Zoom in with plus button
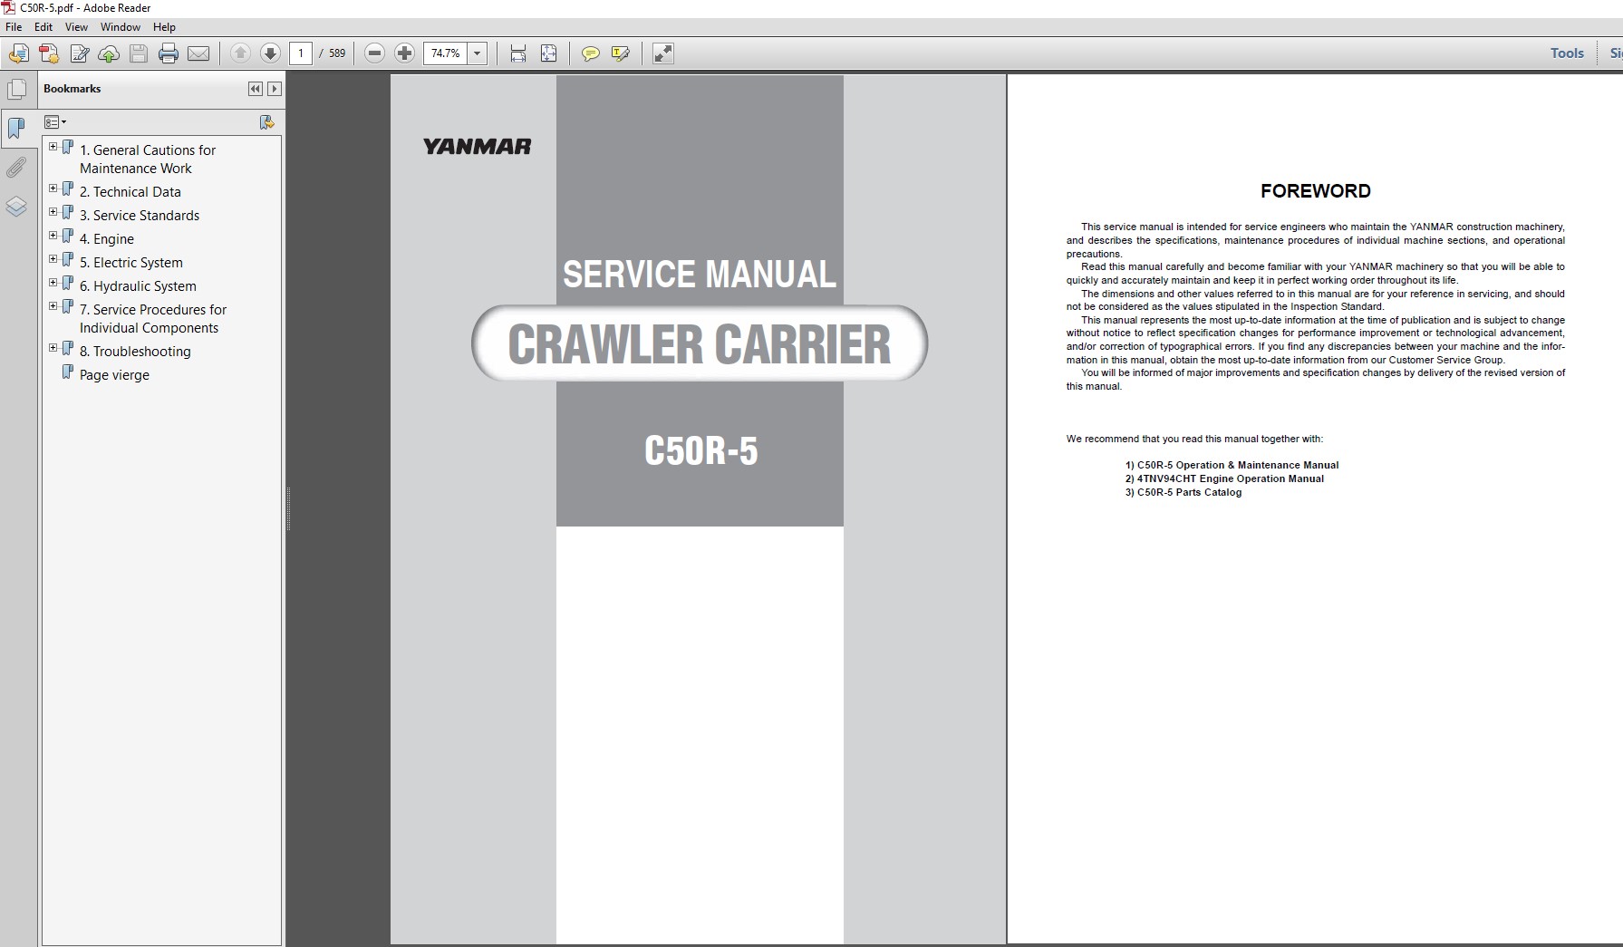 [405, 53]
